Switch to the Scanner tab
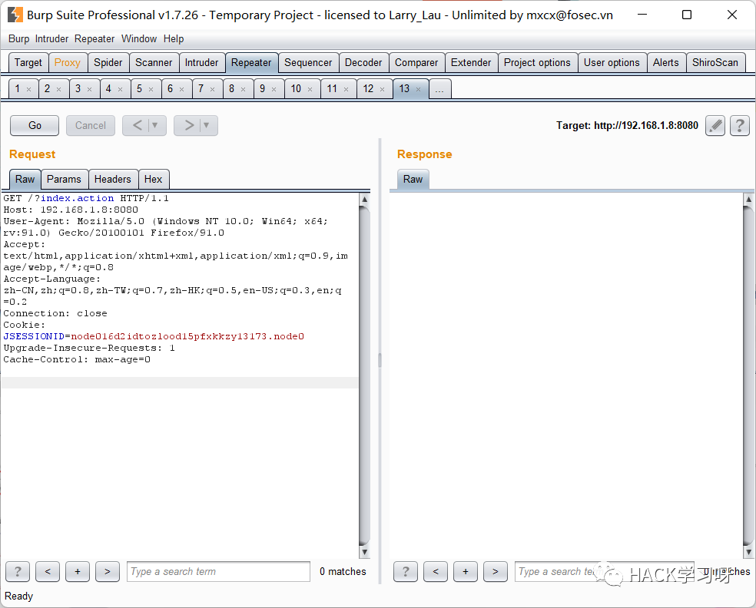This screenshot has width=756, height=608. [154, 63]
